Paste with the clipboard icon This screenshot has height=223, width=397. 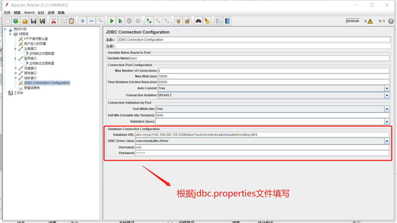pos(71,21)
